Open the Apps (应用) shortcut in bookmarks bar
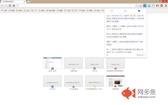The image size is (168, 105). (x=4, y=10)
